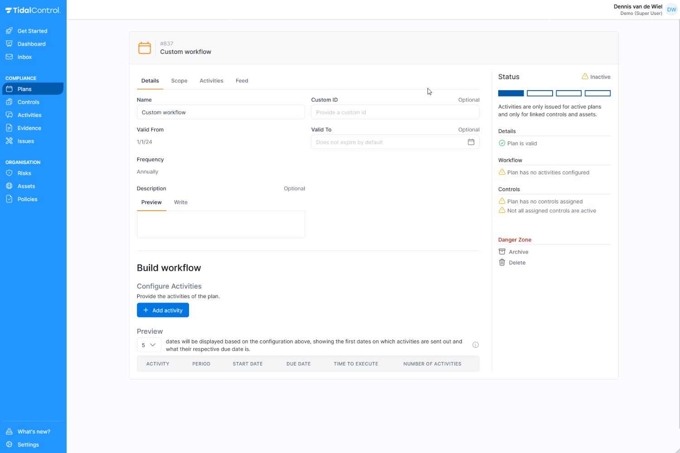680x453 pixels.
Task: Delete the Custom workflow plan
Action: tap(516, 262)
